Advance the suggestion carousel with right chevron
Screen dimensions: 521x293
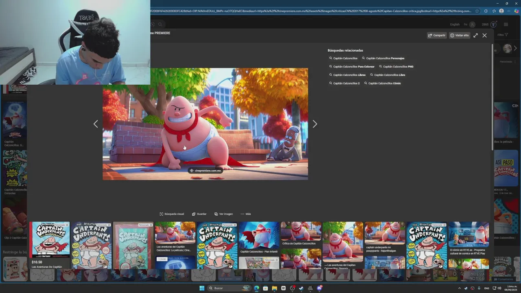pyautogui.click(x=515, y=48)
